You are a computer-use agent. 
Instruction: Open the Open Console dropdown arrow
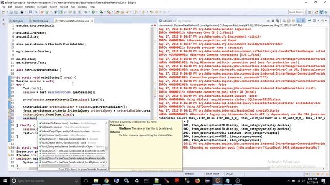[x=326, y=21]
